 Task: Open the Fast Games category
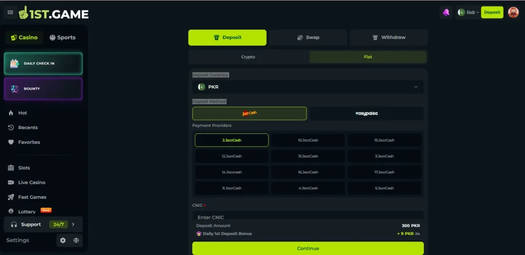pyautogui.click(x=32, y=197)
